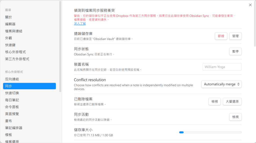256x143 pixels.
Task: Click the 斷線 disconnect button
Action: click(x=221, y=36)
